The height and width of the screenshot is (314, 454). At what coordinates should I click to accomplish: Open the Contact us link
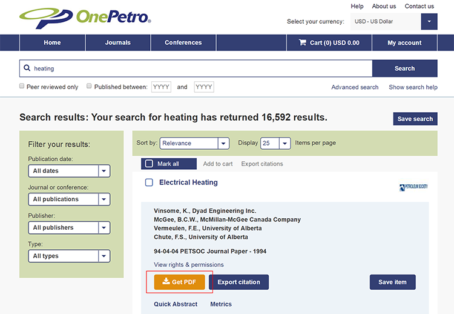[x=419, y=6]
